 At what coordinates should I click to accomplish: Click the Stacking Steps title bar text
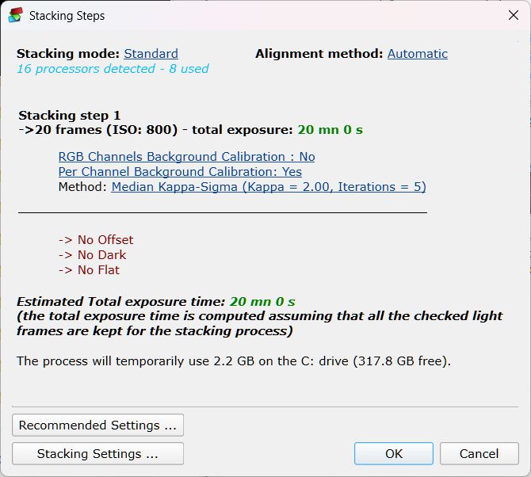click(67, 16)
